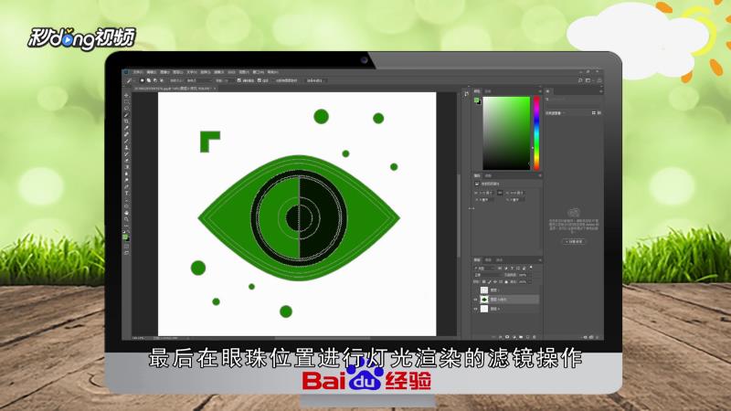The image size is (731, 411).
Task: Open the Color panel flyout menu
Action: (540, 90)
